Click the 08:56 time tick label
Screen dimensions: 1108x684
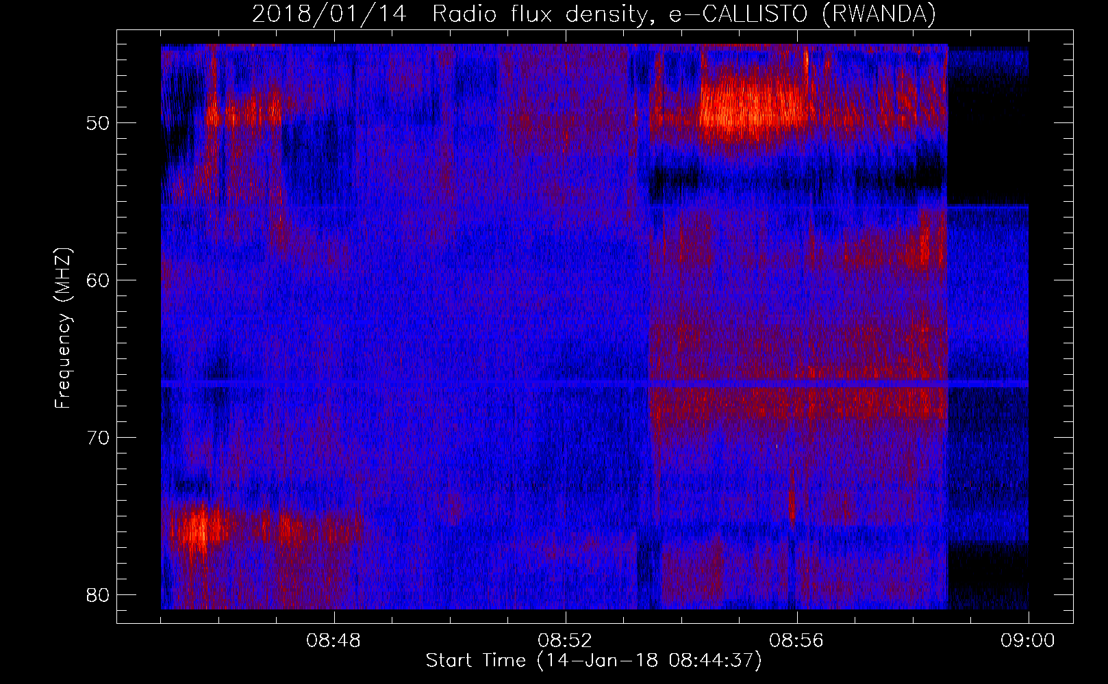click(x=796, y=641)
